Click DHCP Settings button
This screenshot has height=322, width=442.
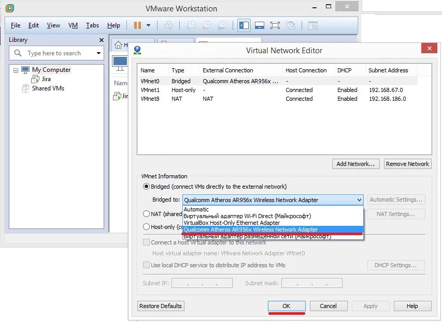click(x=396, y=265)
